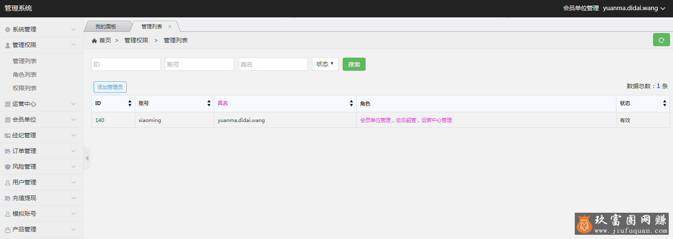Image resolution: width=673 pixels, height=239 pixels.
Task: Sort table by the ID column arrows
Action: pos(130,103)
